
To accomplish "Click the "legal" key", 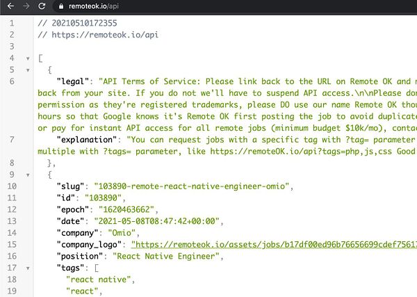I will click(72, 81).
